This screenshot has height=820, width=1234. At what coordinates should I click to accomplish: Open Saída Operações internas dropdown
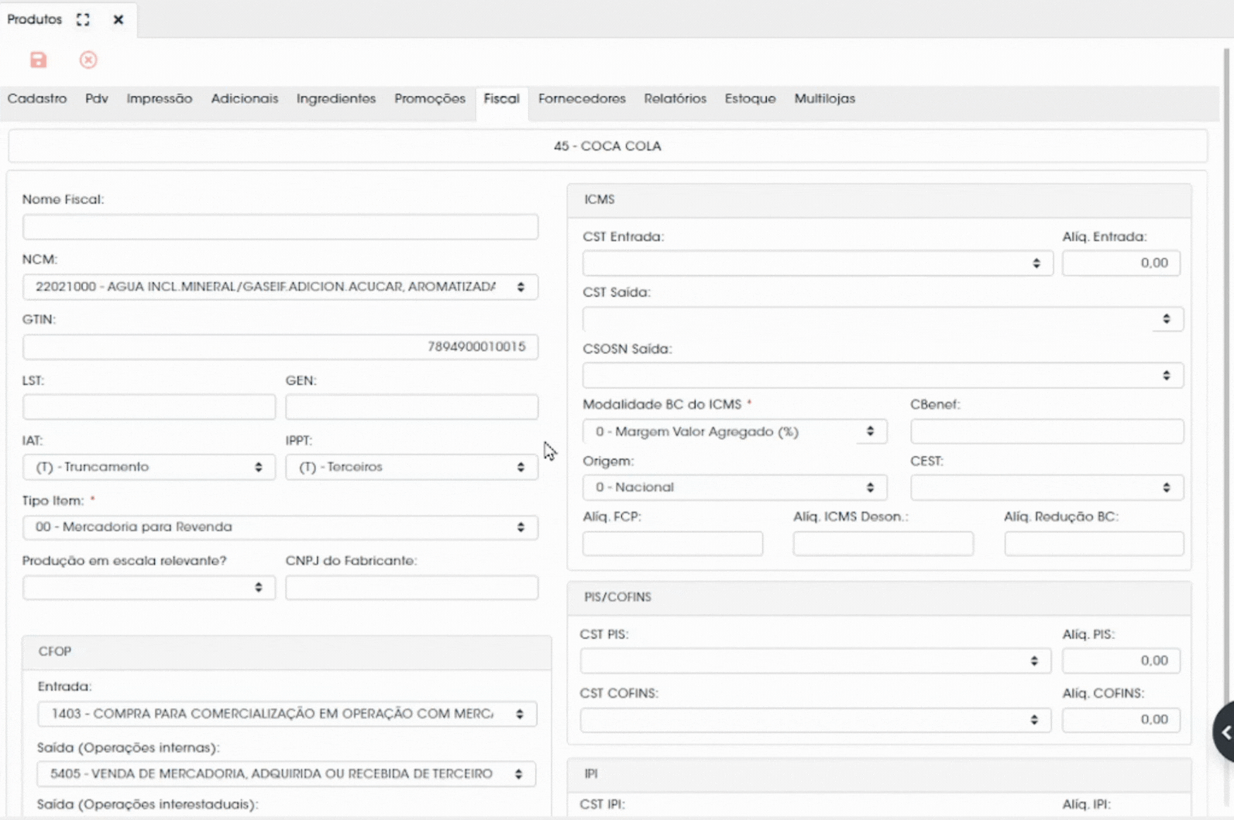click(286, 773)
